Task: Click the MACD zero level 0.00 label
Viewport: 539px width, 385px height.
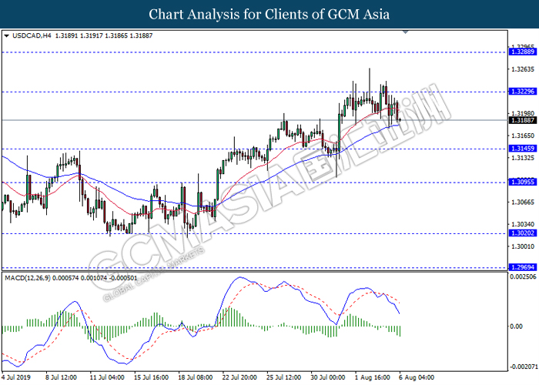Action: click(516, 326)
